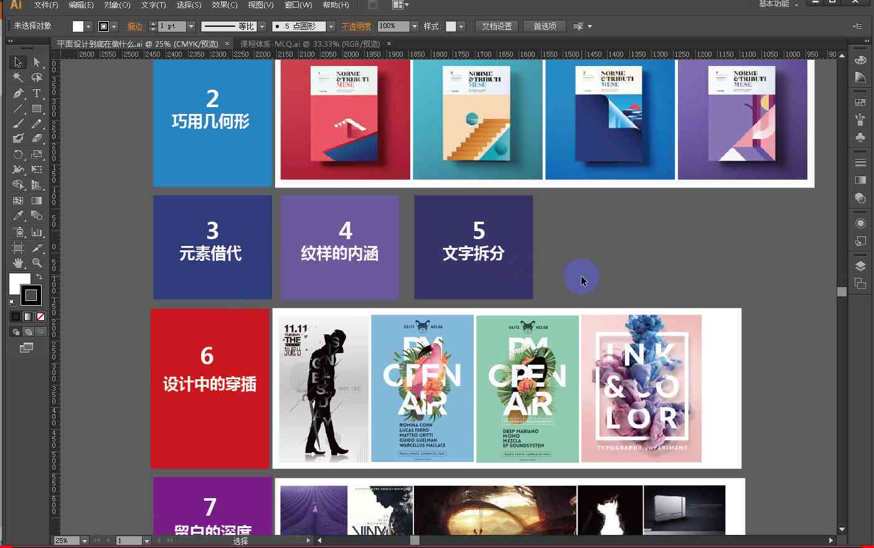
Task: Open stroke profile 等比 dropdown
Action: pyautogui.click(x=261, y=26)
